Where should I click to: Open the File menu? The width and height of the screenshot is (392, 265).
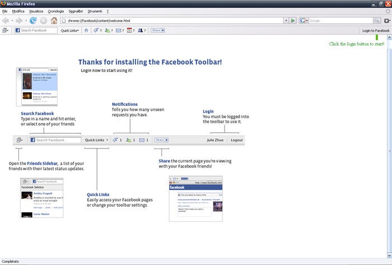click(x=4, y=11)
